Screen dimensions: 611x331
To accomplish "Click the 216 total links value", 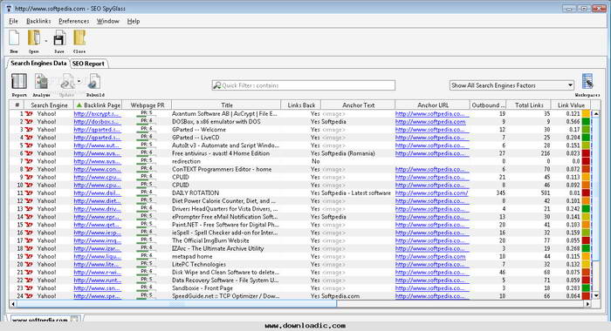I will point(546,153).
